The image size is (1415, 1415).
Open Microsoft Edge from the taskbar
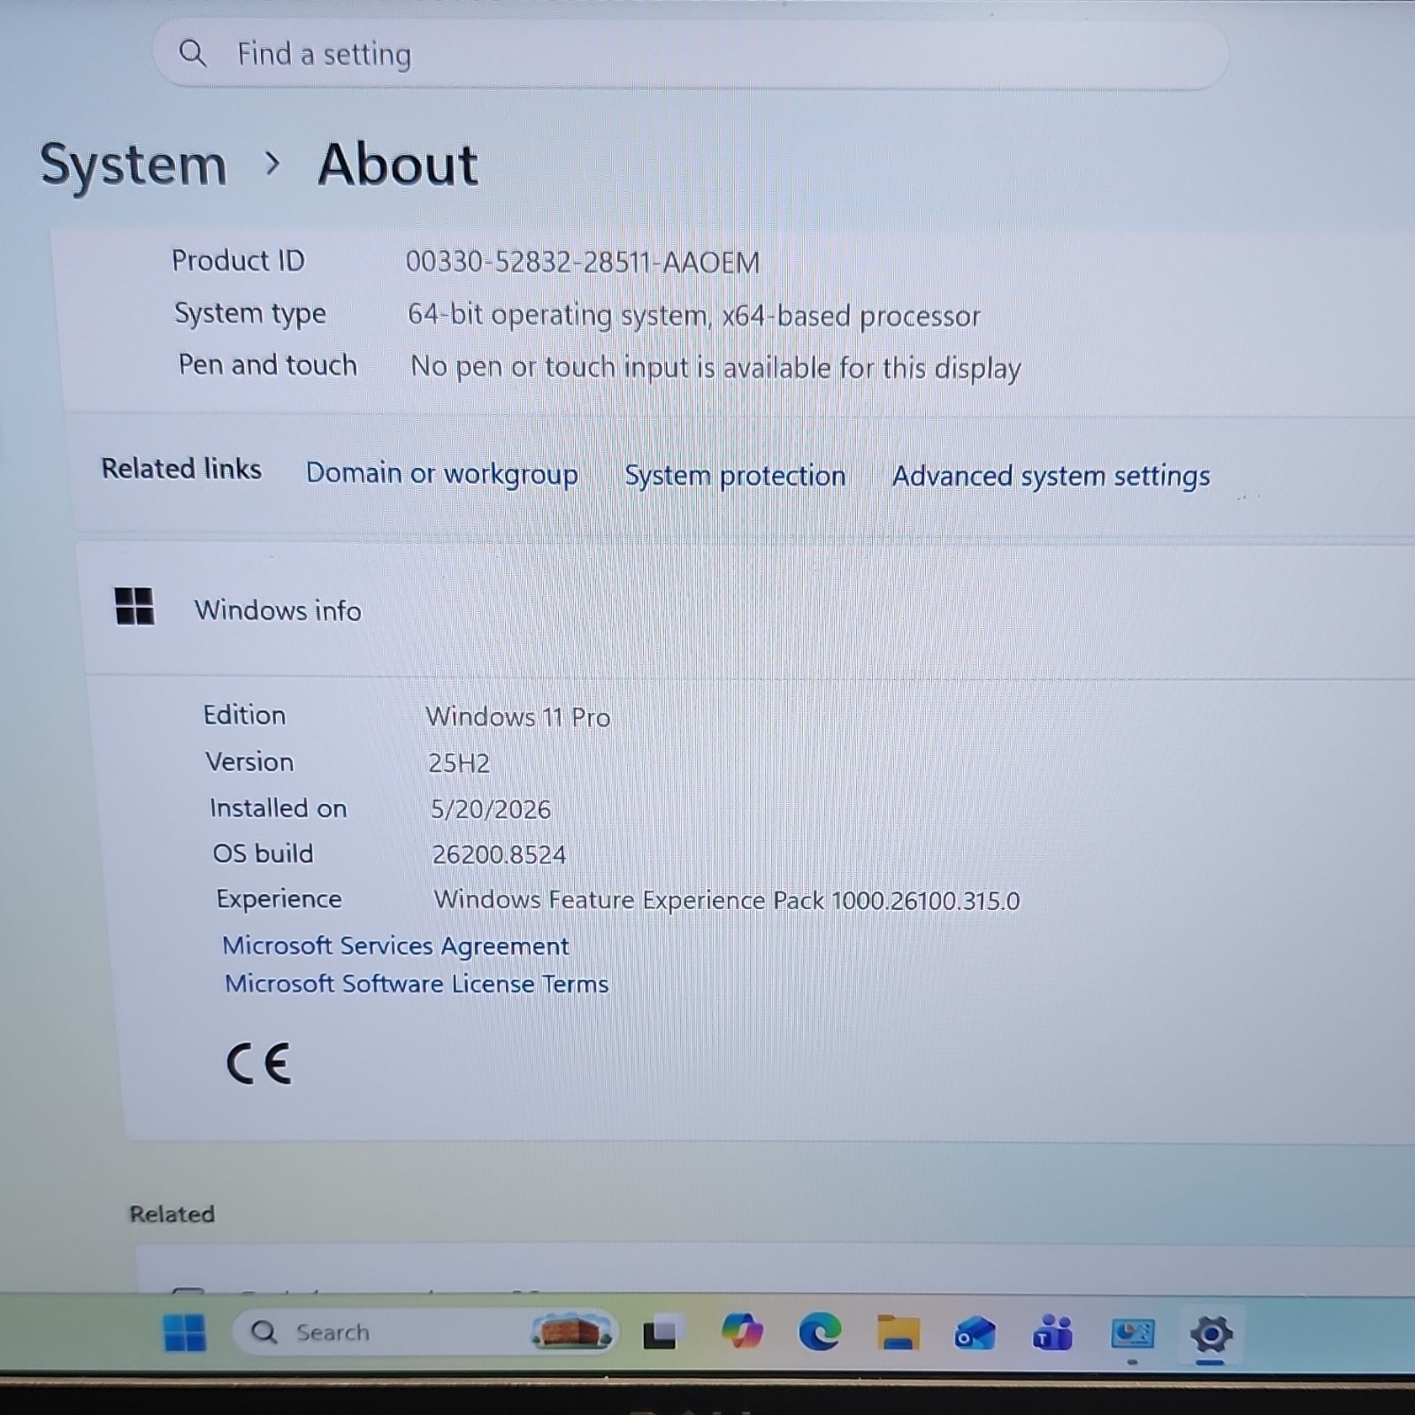click(820, 1332)
